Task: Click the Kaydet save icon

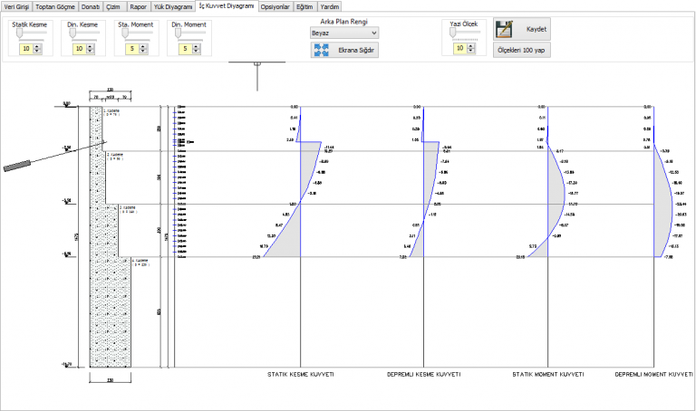Action: tap(504, 29)
